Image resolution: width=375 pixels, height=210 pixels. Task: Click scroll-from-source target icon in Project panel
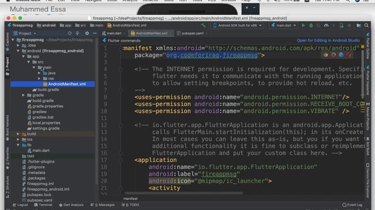point(70,33)
